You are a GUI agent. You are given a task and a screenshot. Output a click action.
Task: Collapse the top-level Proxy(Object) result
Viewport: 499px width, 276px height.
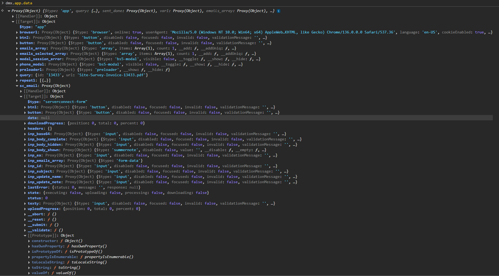point(9,11)
